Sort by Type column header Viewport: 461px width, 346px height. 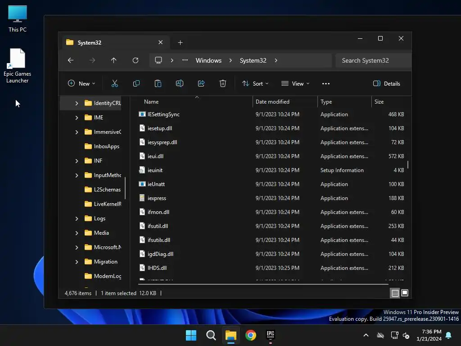click(x=344, y=102)
